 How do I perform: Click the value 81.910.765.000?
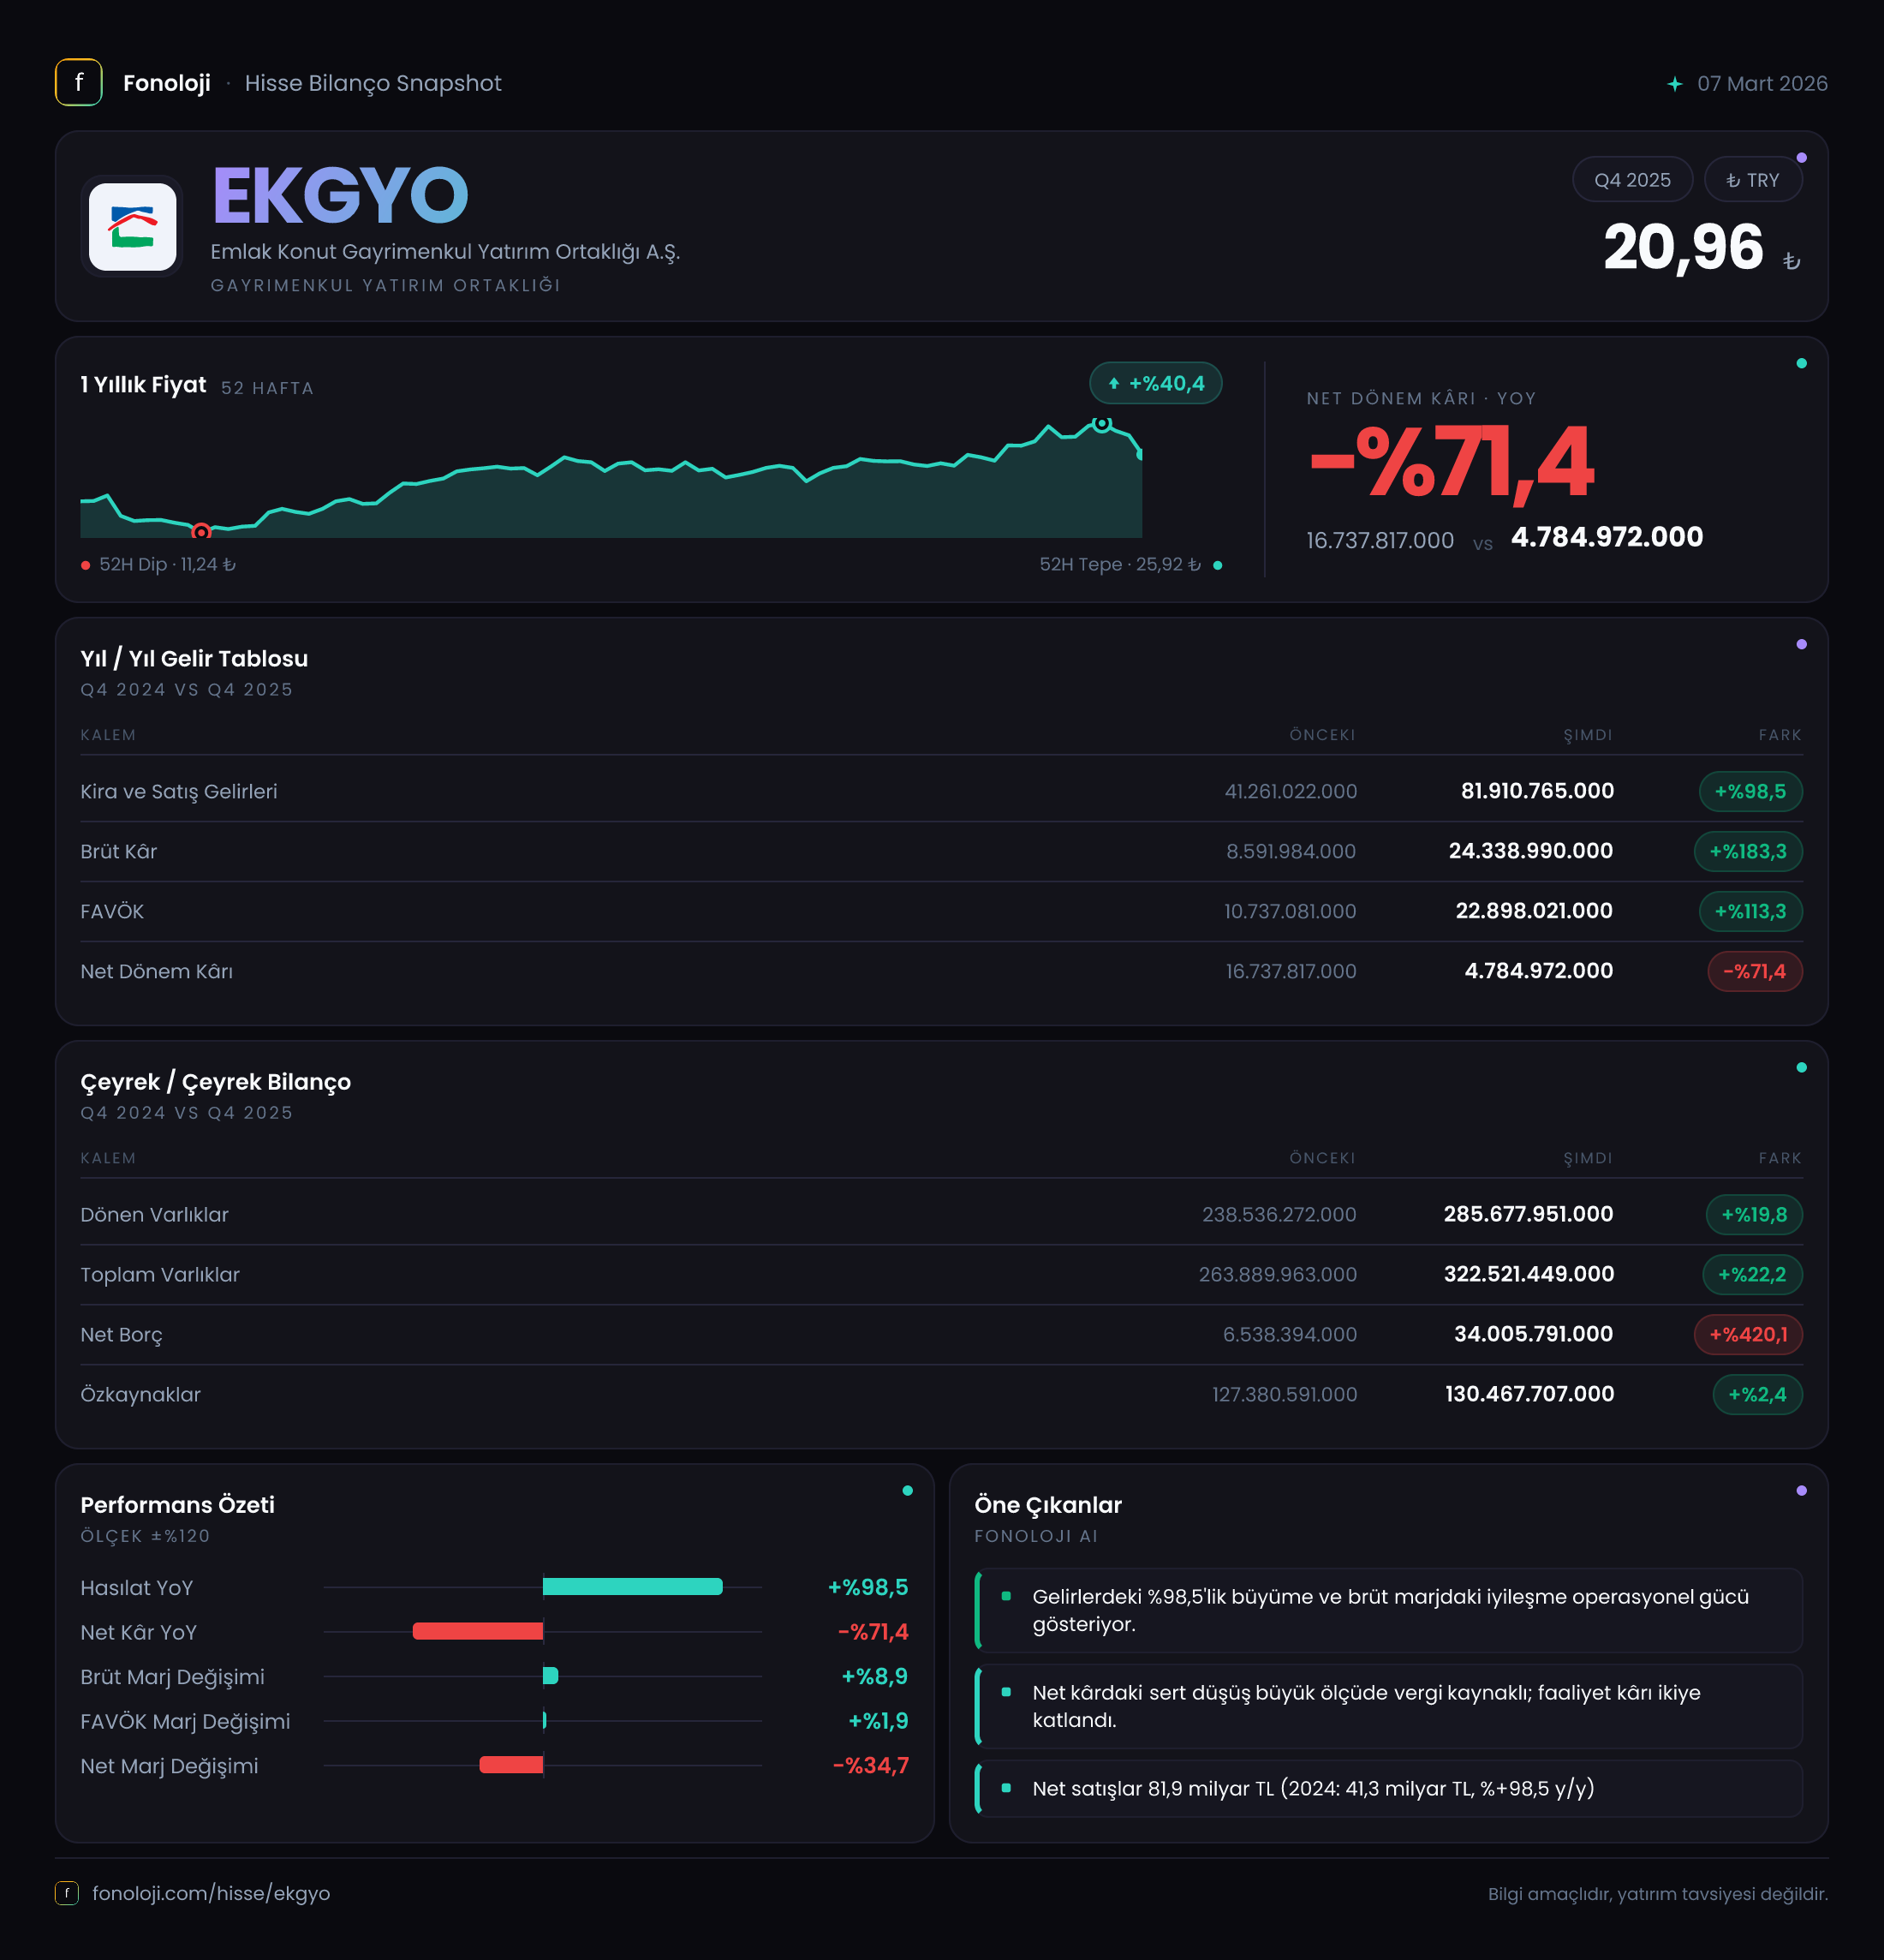[1537, 791]
